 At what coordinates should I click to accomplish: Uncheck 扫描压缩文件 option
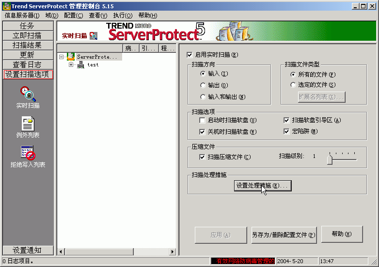(x=203, y=157)
